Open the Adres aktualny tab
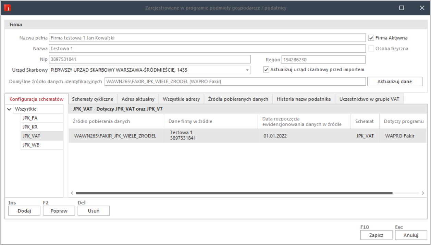431x245 pixels. point(138,99)
